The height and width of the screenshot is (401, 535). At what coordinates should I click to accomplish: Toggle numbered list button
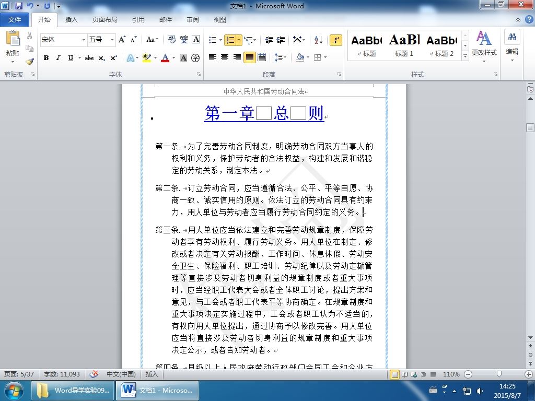pyautogui.click(x=230, y=40)
